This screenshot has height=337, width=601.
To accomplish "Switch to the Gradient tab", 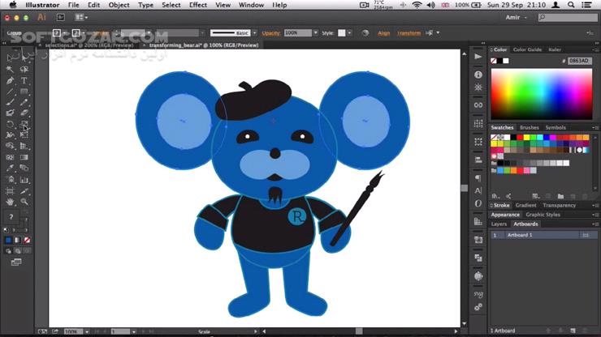I will [x=525, y=206].
